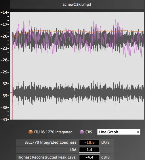Image resolution: width=145 pixels, height=160 pixels.
Task: Open the Line Graph dropdown
Action: click(x=119, y=132)
